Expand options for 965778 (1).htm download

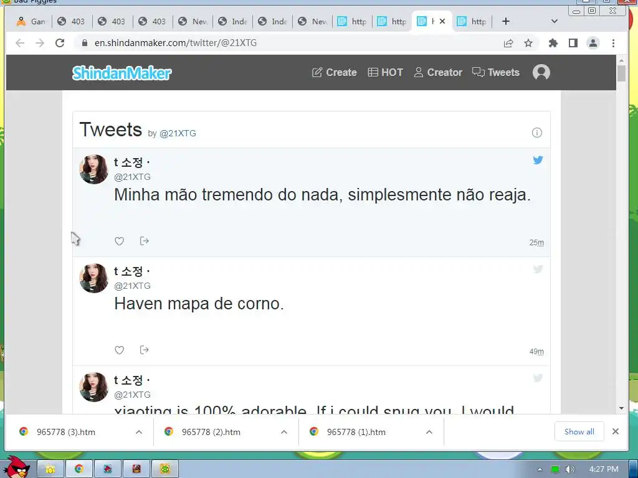coord(429,432)
